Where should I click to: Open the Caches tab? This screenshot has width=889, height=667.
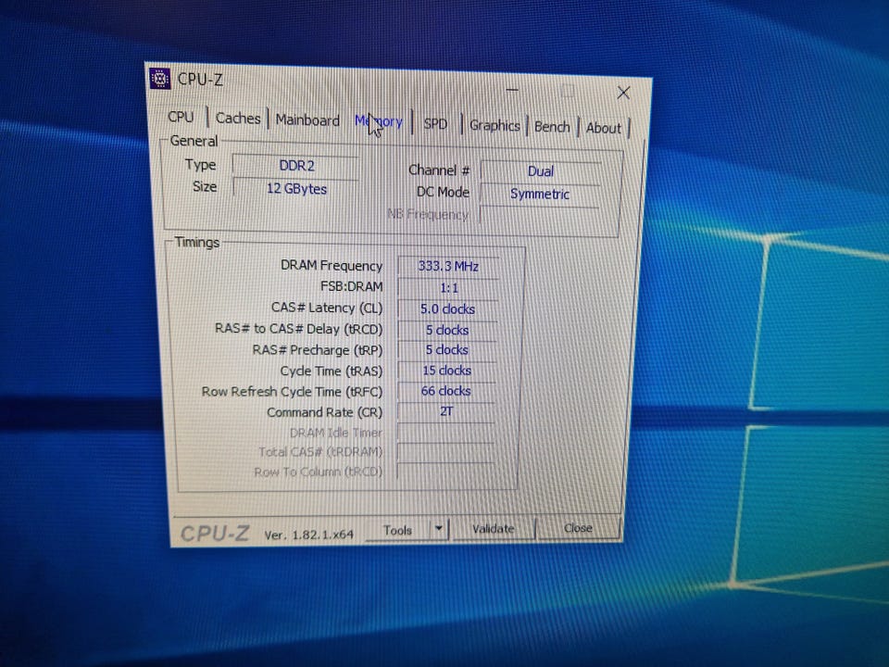pos(238,119)
